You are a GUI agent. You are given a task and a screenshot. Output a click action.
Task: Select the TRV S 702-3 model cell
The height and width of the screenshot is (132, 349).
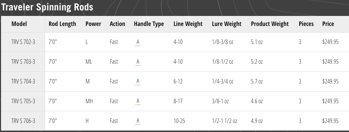click(x=23, y=42)
